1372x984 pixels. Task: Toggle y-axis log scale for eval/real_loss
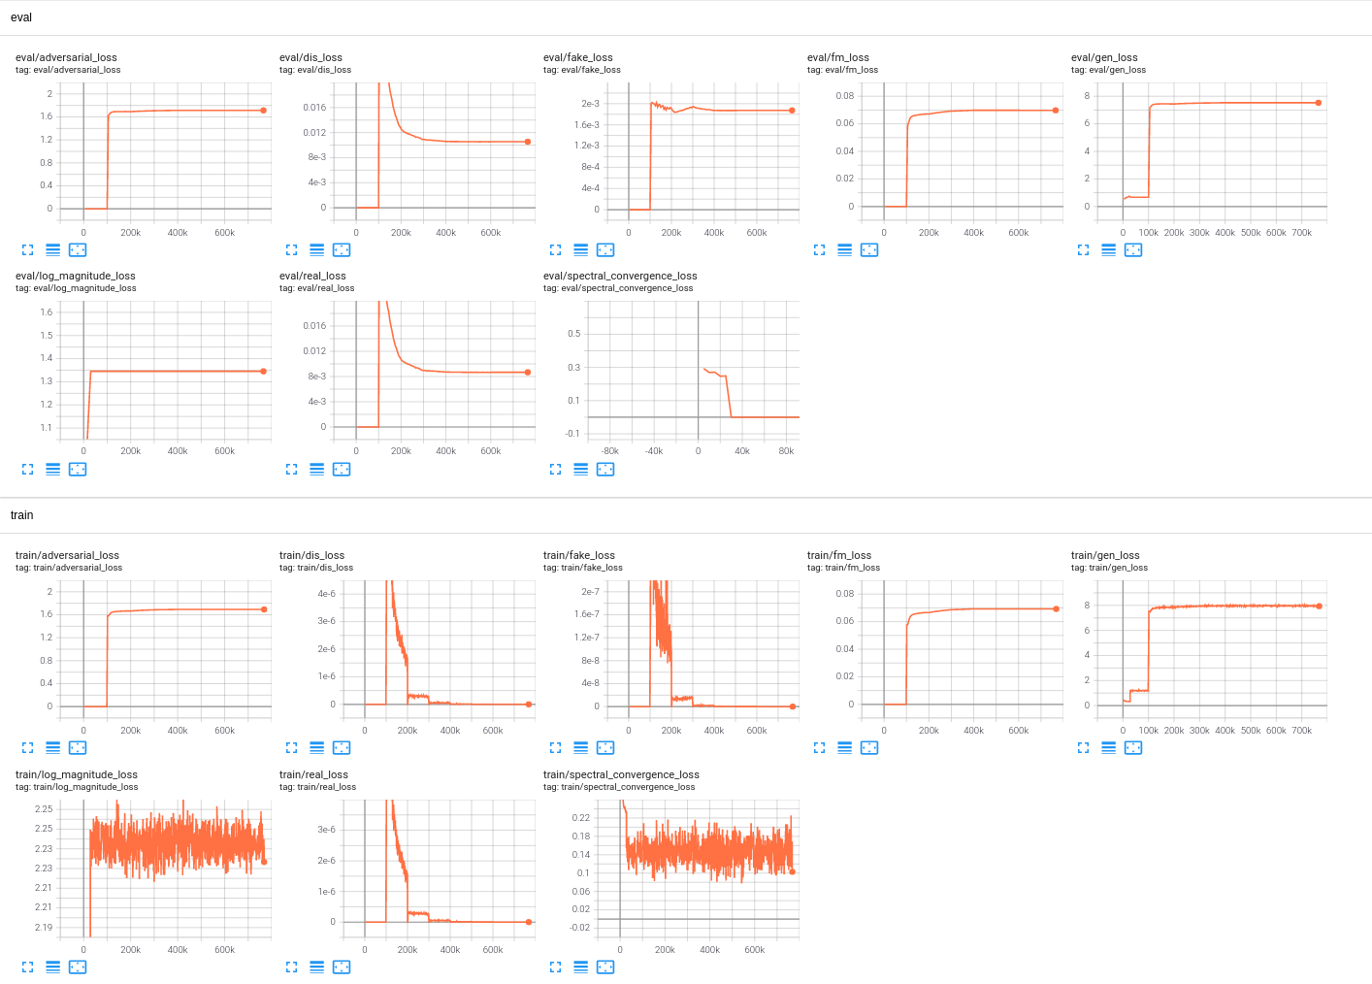pyautogui.click(x=316, y=470)
